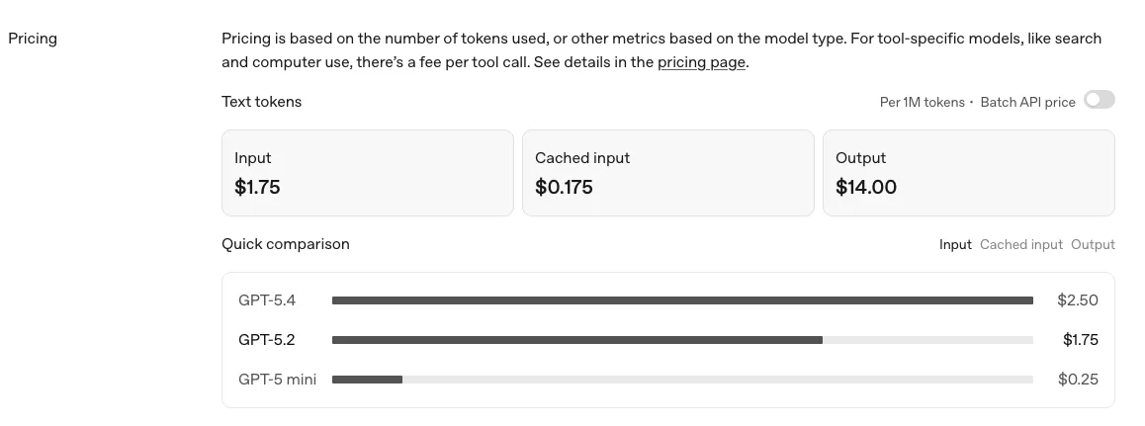The height and width of the screenshot is (426, 1145).
Task: Switch to the Output comparison tab
Action: pos(1093,244)
